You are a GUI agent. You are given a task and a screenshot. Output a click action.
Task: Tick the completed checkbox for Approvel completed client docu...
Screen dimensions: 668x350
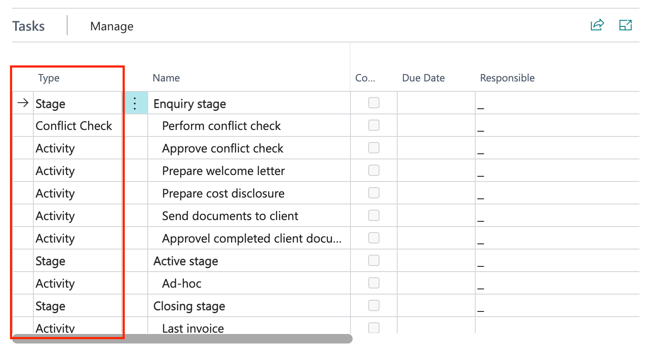tap(374, 238)
